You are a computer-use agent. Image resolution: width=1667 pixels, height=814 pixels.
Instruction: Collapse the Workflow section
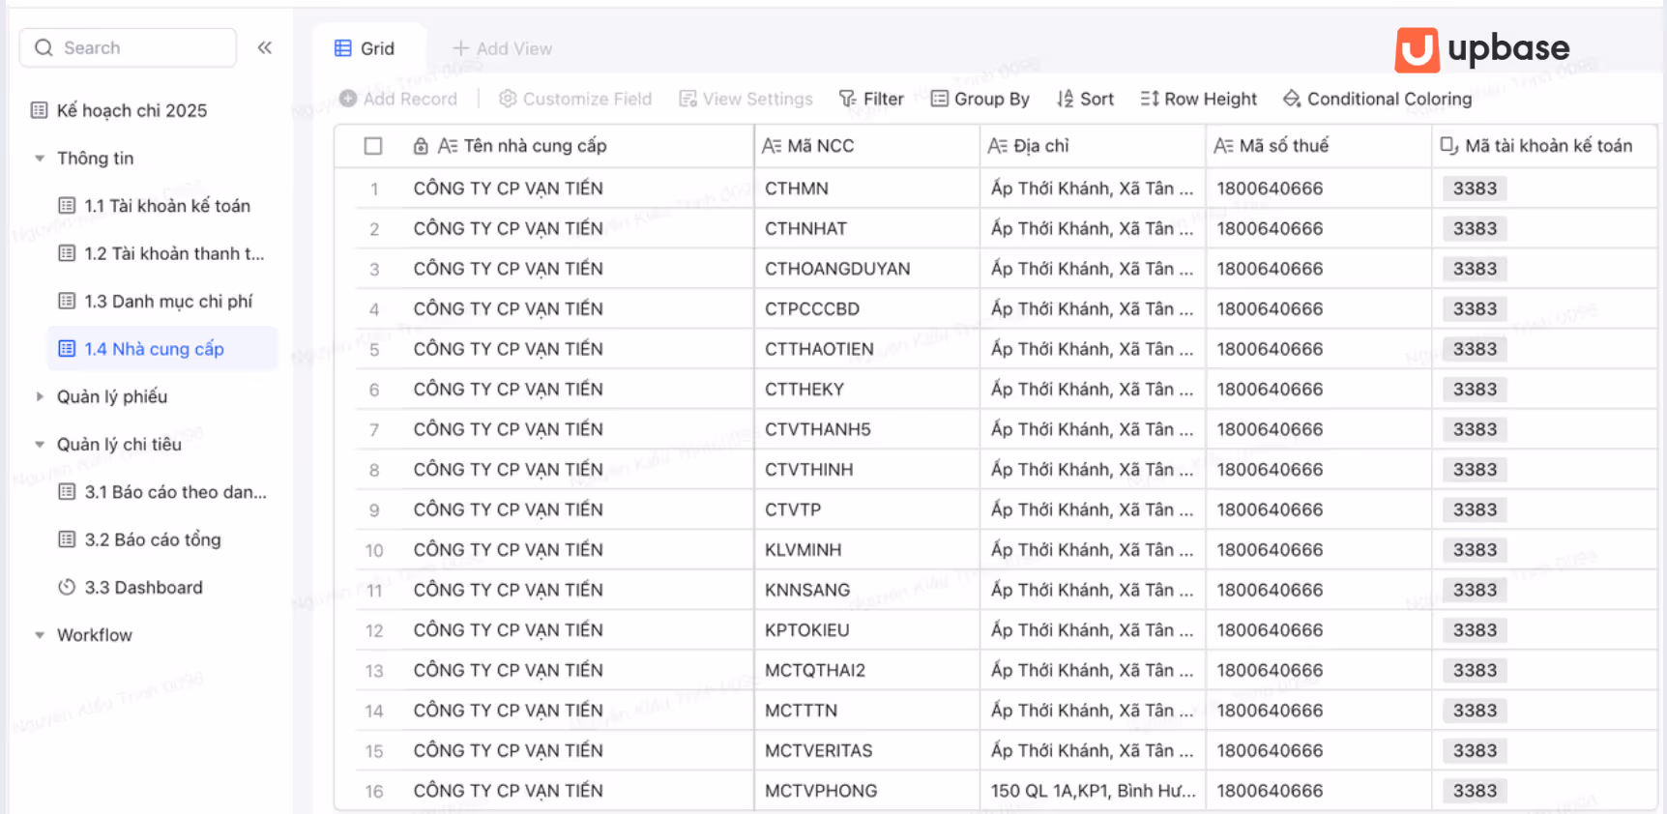click(x=40, y=635)
